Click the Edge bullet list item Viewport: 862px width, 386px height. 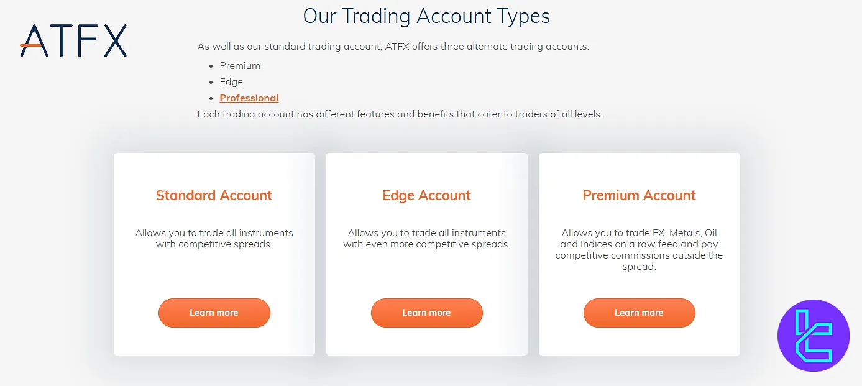pyautogui.click(x=231, y=81)
